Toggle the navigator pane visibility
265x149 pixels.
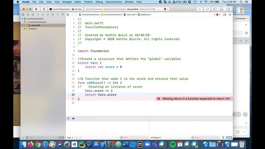(215, 9)
